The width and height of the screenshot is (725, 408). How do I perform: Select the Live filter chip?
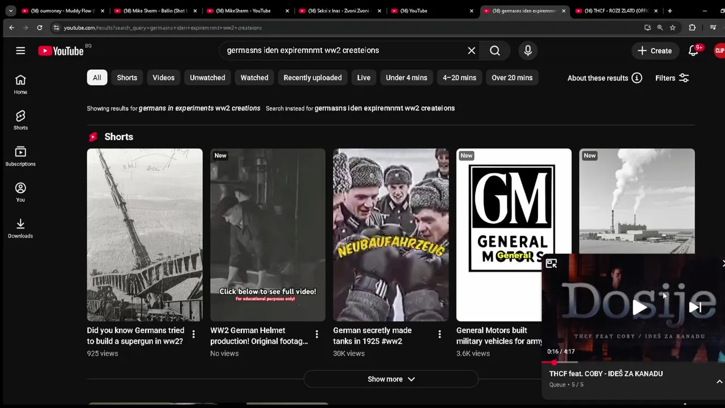click(x=364, y=78)
